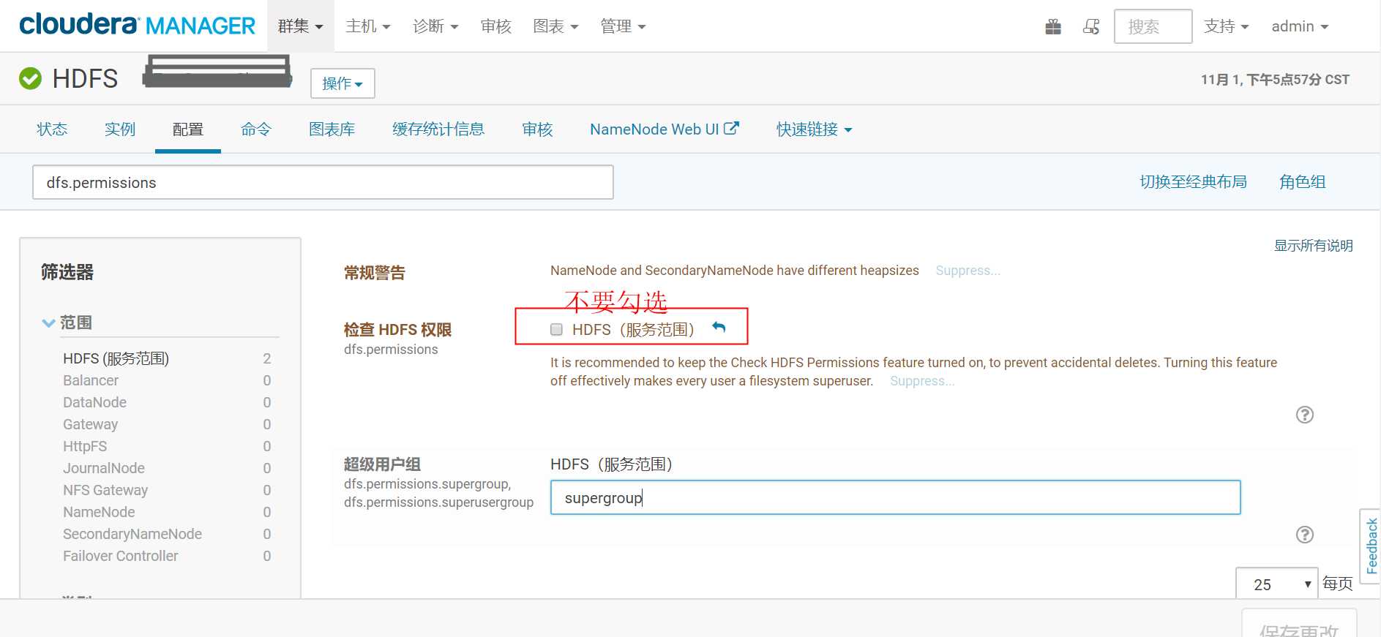Switch to the 缓存统计信息 tab

(438, 129)
